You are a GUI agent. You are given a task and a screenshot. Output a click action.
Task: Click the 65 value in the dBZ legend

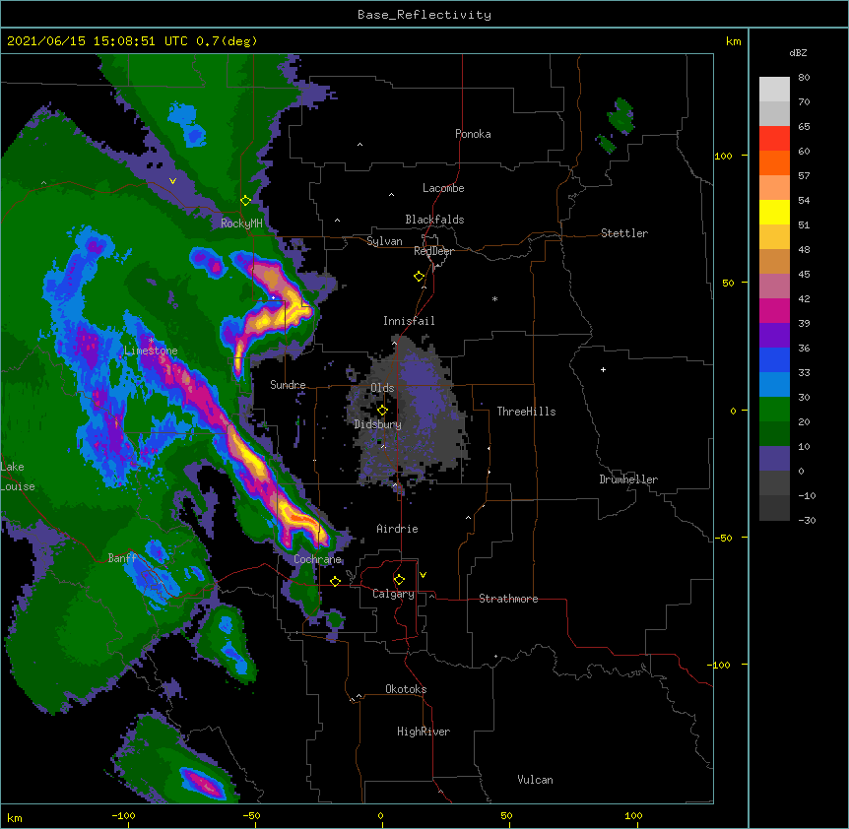[x=804, y=126]
